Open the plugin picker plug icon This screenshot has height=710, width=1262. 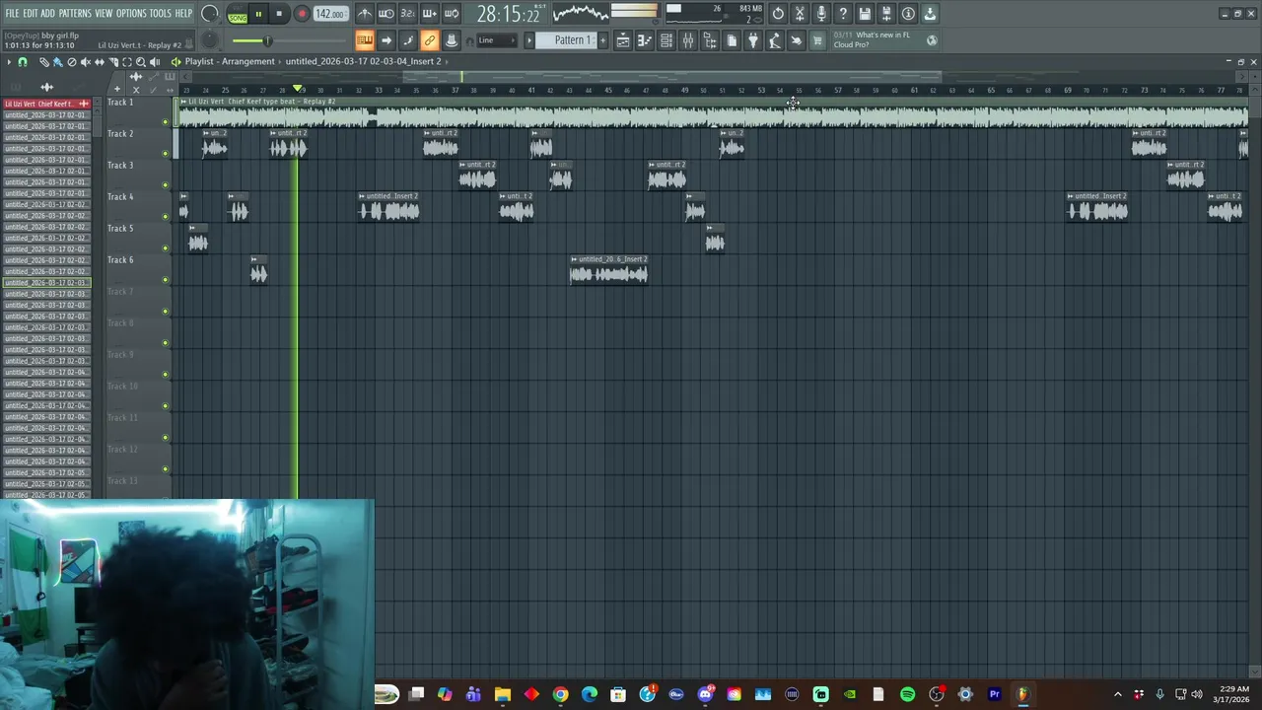753,40
